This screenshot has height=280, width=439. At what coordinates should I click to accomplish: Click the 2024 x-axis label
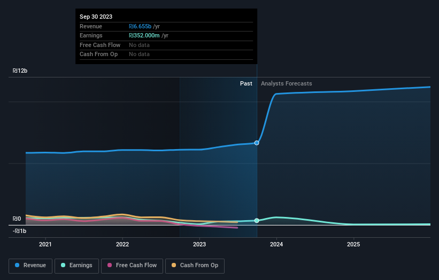click(276, 245)
